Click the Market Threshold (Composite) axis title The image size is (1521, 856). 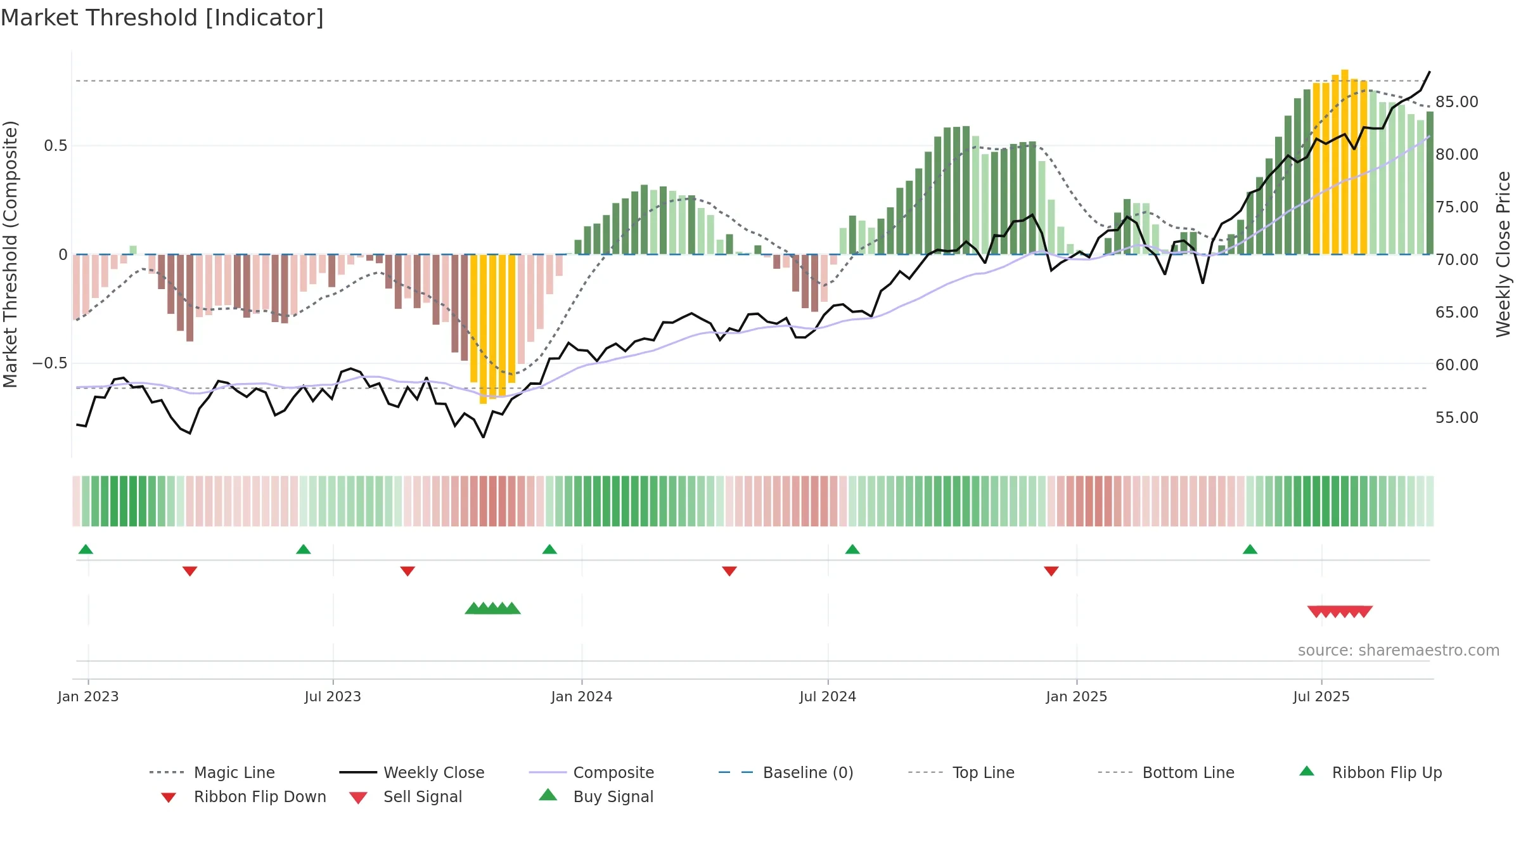point(10,254)
